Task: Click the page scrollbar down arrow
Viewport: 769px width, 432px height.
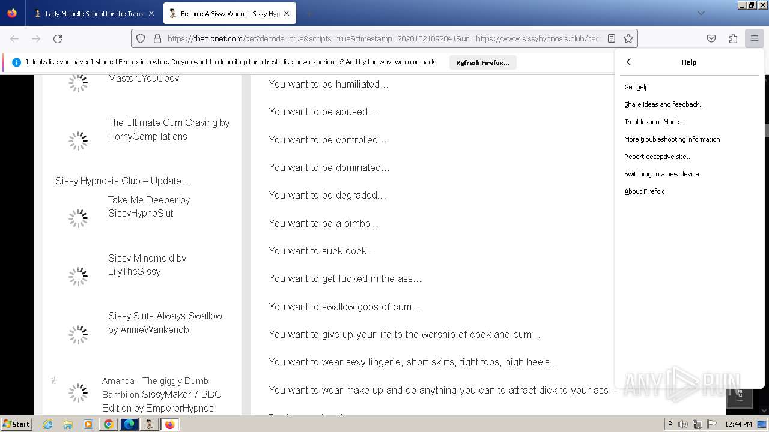Action: pyautogui.click(x=765, y=411)
